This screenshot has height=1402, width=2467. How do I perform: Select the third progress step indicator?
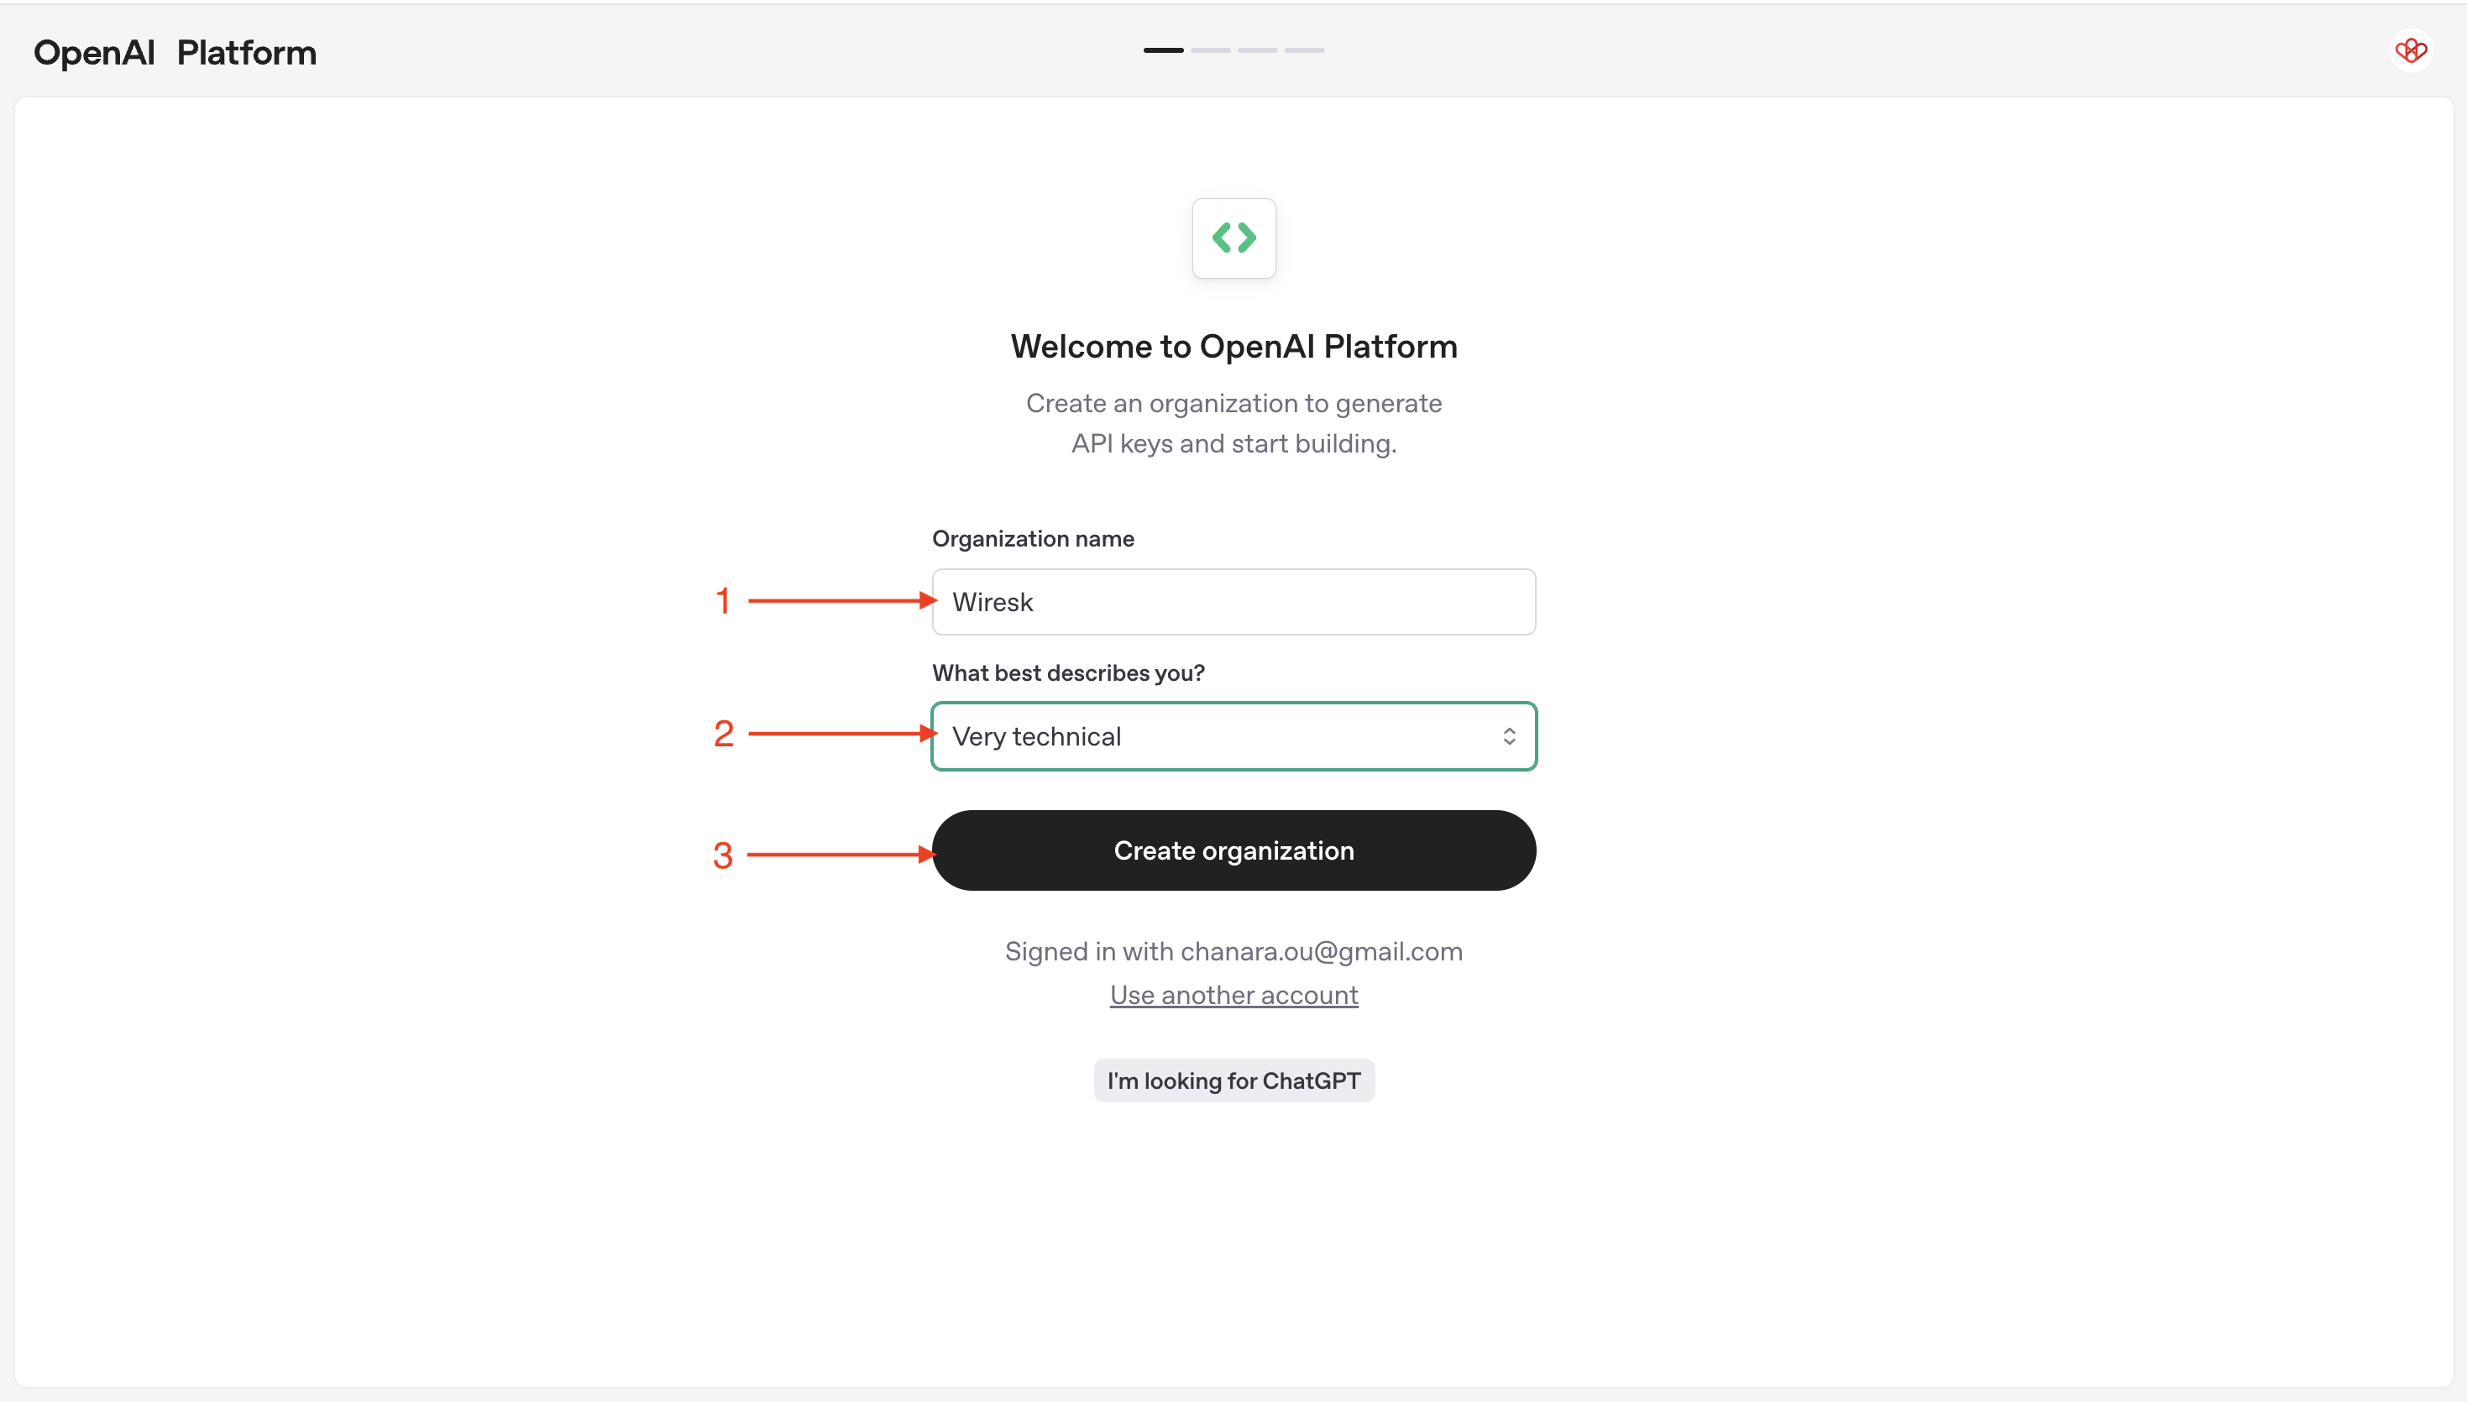1258,50
